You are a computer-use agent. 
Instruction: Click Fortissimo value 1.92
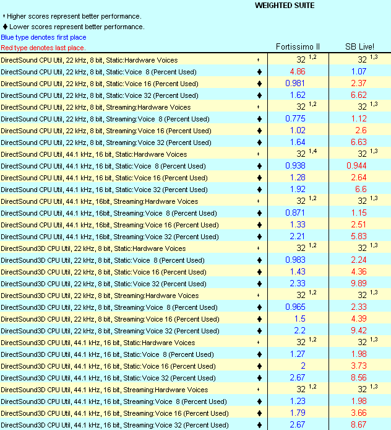coord(298,190)
